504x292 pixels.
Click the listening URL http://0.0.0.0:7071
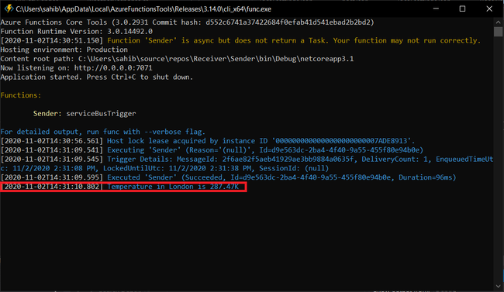pyautogui.click(x=113, y=68)
